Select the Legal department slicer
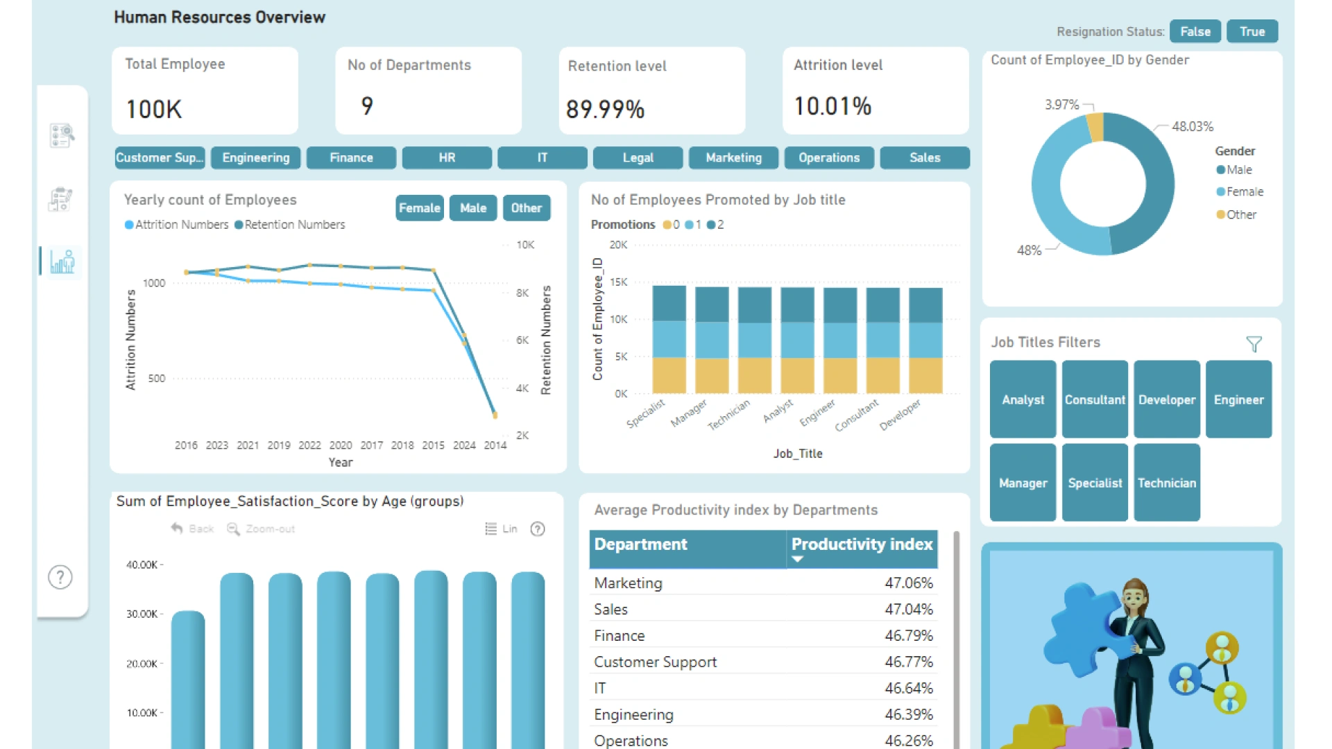Image resolution: width=1332 pixels, height=749 pixels. pos(638,157)
